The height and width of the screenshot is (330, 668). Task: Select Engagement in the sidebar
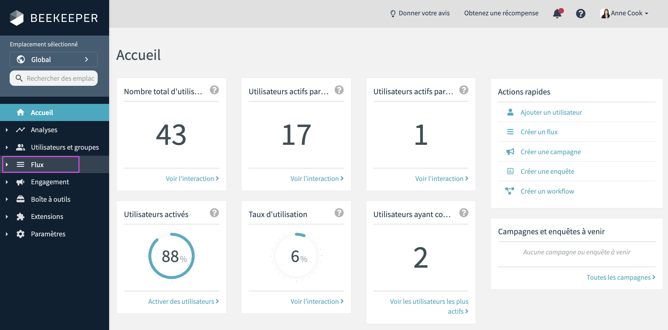pyautogui.click(x=50, y=182)
